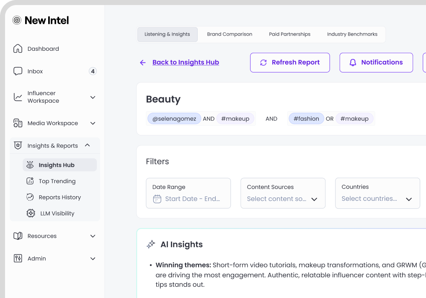Viewport: 426px width, 298px height.
Task: Switch to the Brand Comparison tab
Action: tap(230, 34)
